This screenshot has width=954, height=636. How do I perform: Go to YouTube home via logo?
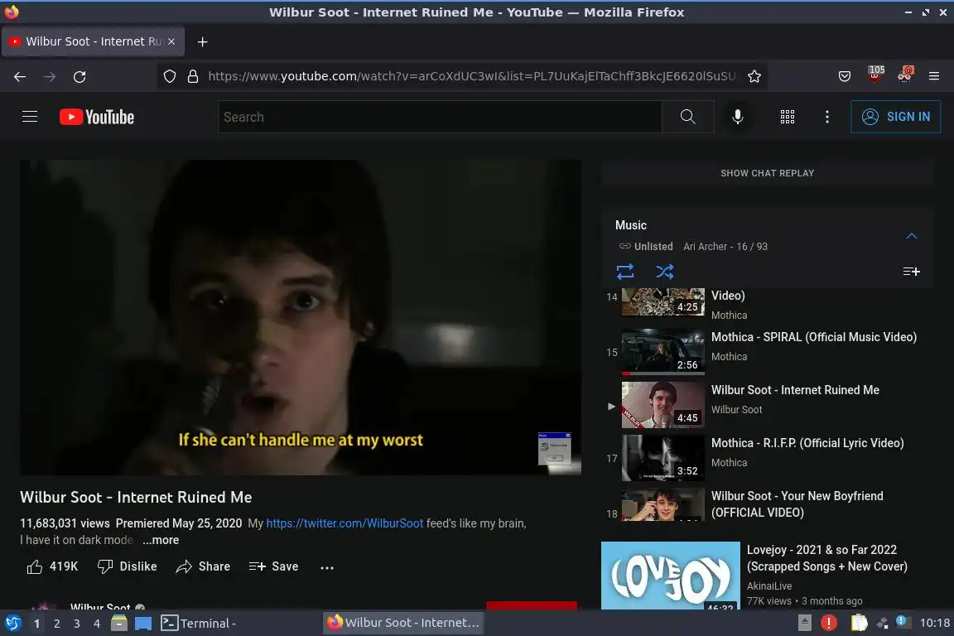pyautogui.click(x=97, y=117)
